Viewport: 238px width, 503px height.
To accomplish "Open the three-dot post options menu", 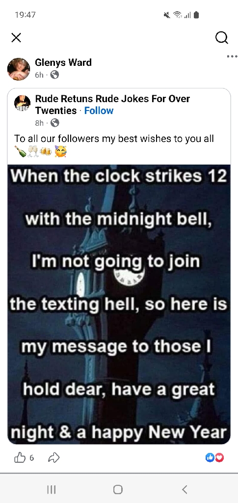I will pyautogui.click(x=232, y=56).
